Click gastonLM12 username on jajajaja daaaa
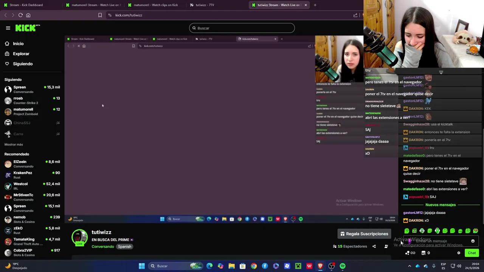Screen dimensions: 484x272 pos(413,213)
